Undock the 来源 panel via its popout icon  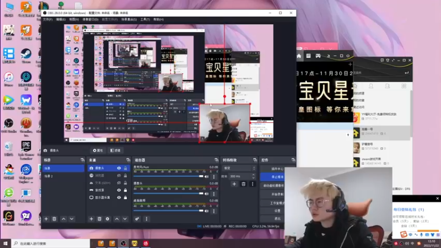coord(128,160)
